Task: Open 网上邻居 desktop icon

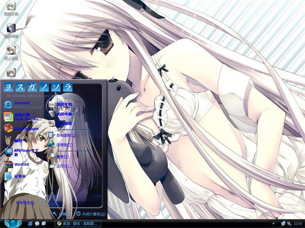Action: [11, 53]
